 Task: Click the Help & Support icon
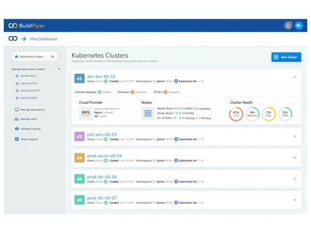click(x=17, y=139)
